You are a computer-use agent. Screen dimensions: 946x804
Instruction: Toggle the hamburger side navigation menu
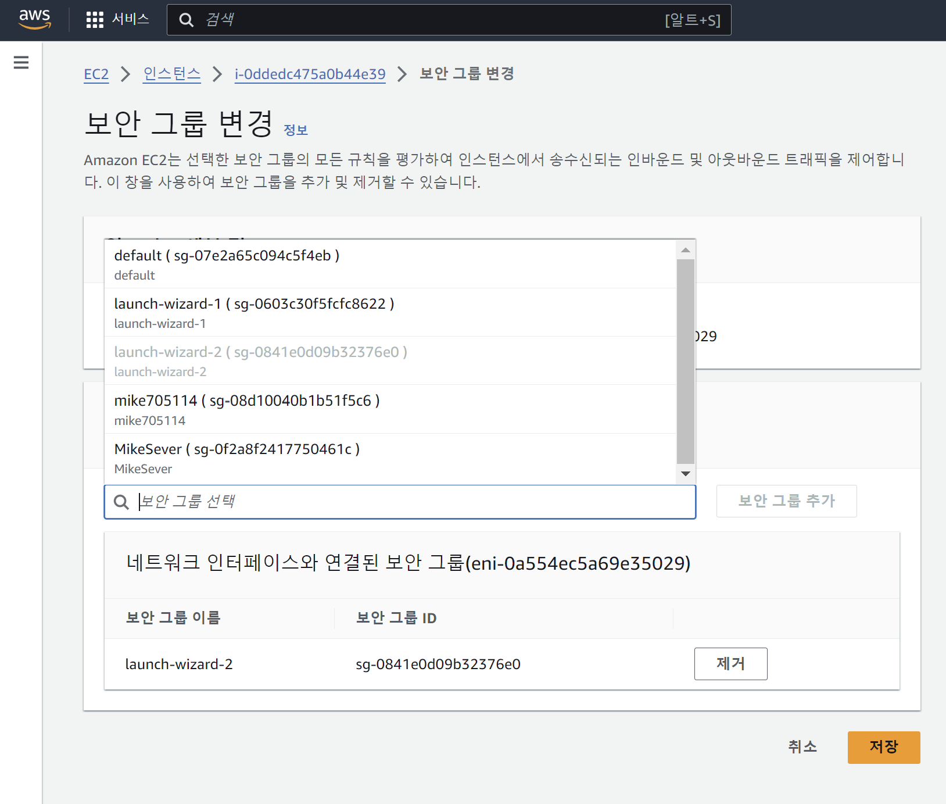tap(21, 62)
